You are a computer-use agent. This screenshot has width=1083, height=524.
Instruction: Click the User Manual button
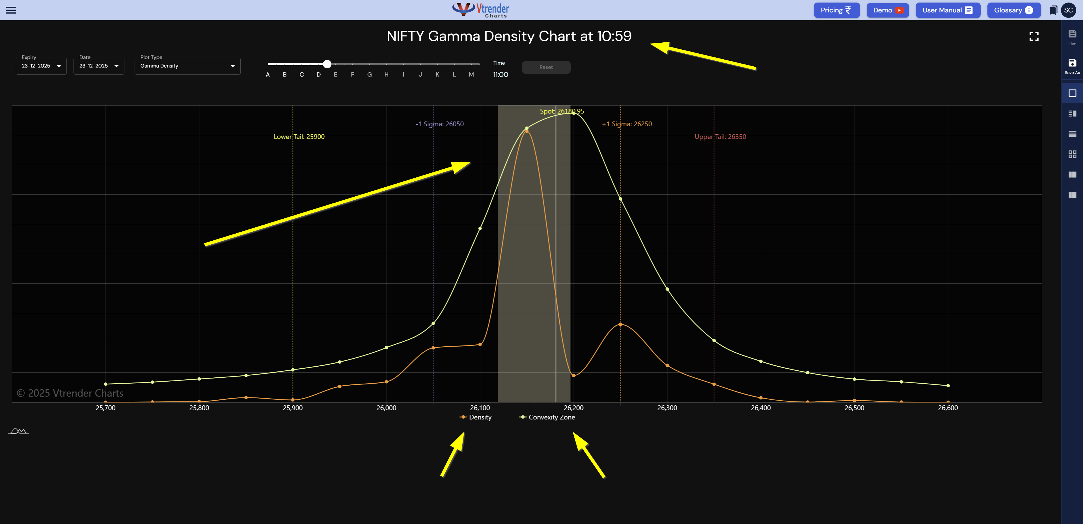click(948, 10)
